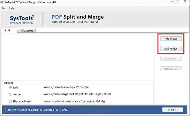Open the Help menu

point(12,8)
